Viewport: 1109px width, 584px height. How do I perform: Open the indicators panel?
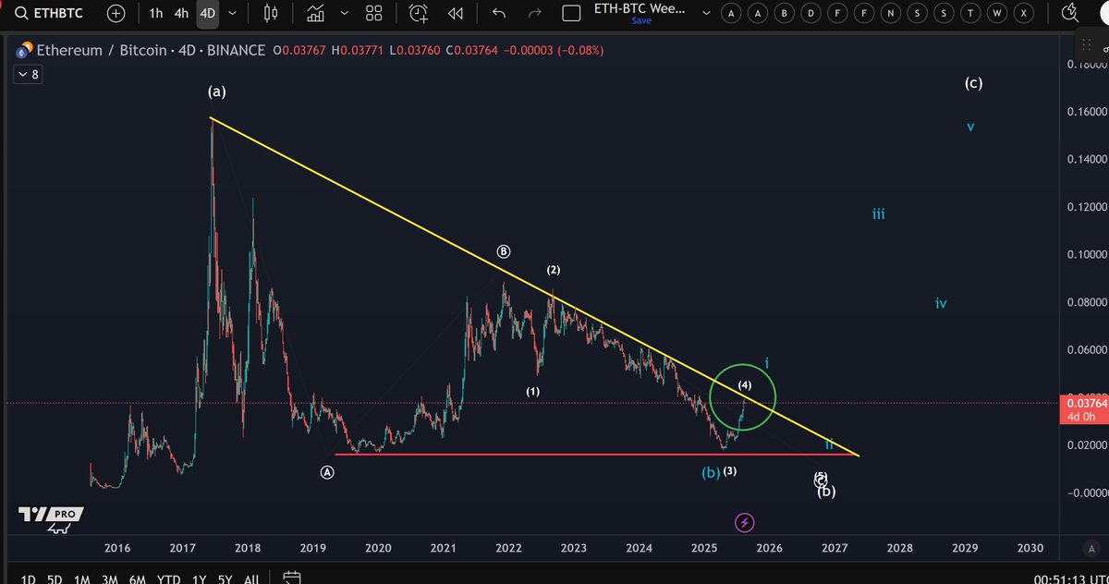tap(316, 14)
